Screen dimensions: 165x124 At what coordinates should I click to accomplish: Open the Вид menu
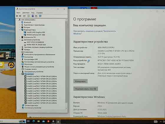tap(33, 13)
